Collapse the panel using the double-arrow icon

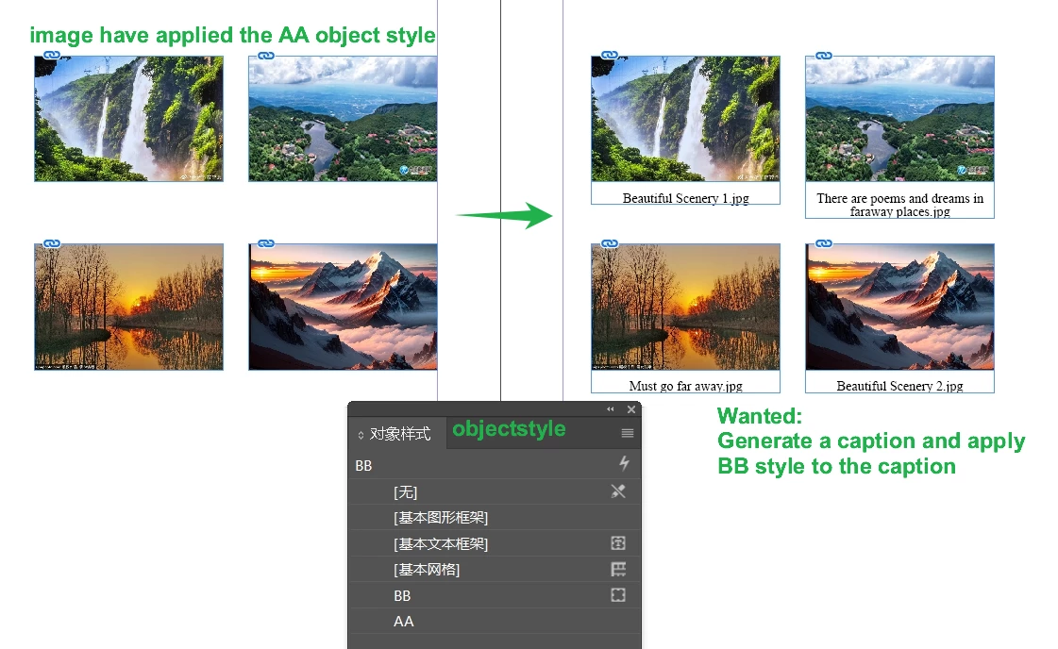[610, 408]
